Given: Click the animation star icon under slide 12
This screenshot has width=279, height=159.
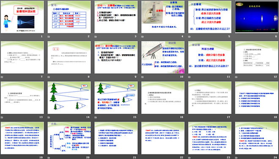Looking at the screenshot, I should point(236,77).
